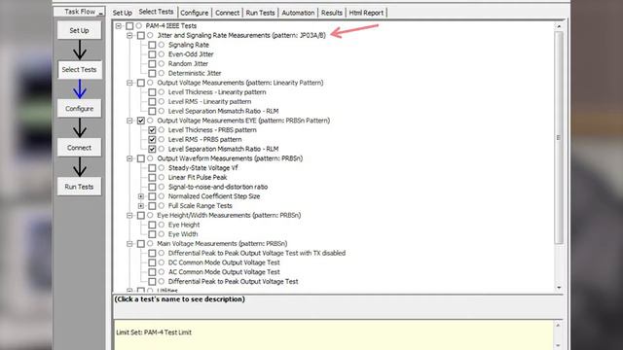Collapse Jitter and Signaling Rate Measurements group

tap(129, 35)
